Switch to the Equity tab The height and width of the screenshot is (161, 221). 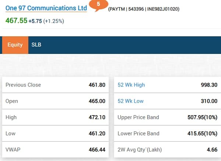[x=15, y=45]
